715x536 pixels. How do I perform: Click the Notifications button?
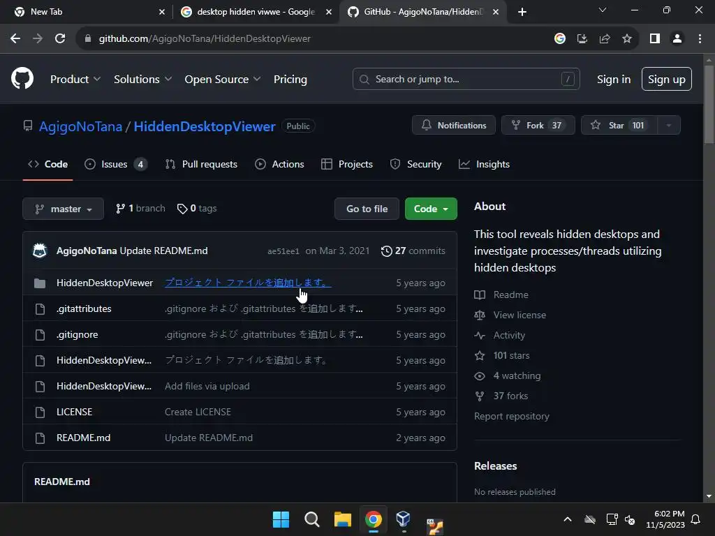[x=454, y=126]
